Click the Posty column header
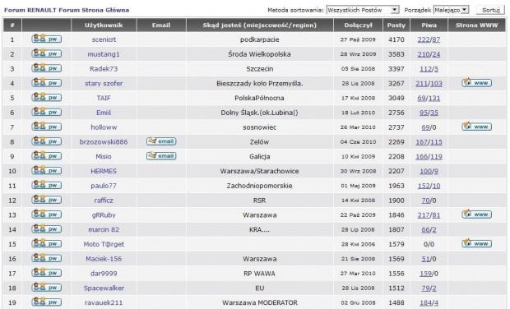The image size is (510, 309). [x=396, y=25]
